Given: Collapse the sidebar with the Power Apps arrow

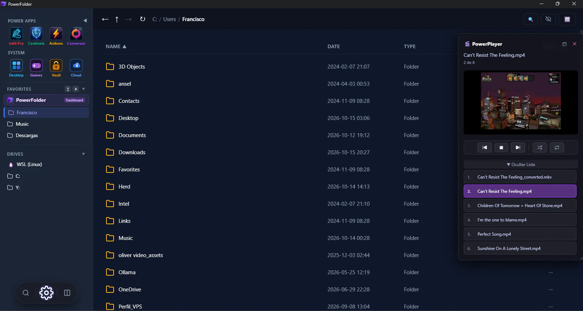Looking at the screenshot, I should pos(85,21).
